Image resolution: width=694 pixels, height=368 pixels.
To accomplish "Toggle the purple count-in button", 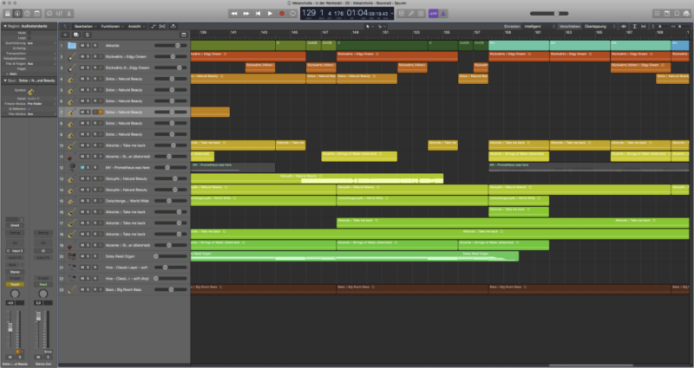I will pyautogui.click(x=433, y=14).
